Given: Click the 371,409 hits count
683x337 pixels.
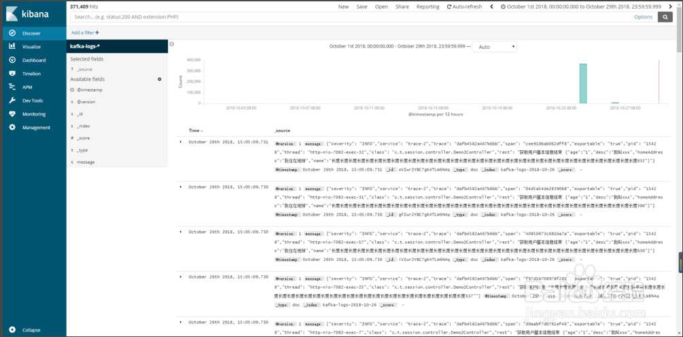Looking at the screenshot, I should point(84,7).
